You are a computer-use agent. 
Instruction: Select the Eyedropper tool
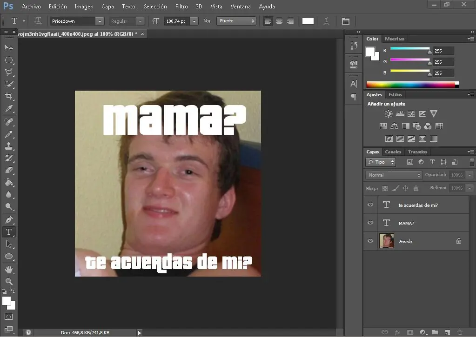(x=9, y=109)
